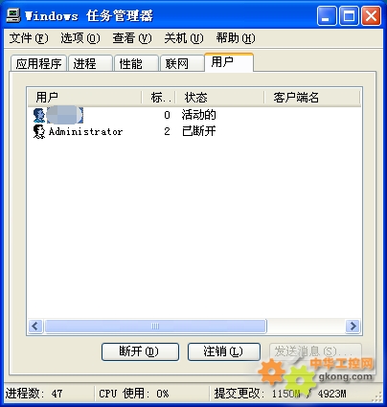Click the 注销(L) button
The image size is (387, 407).
point(224,351)
